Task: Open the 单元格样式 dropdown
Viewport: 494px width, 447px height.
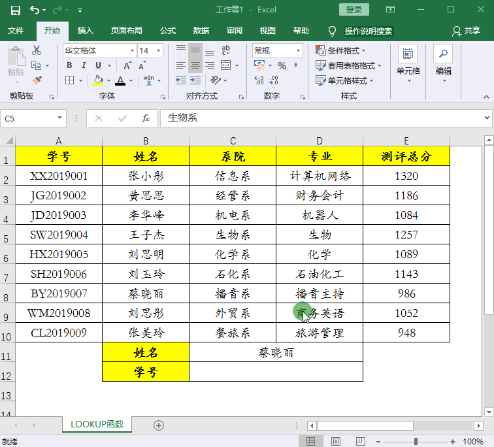Action: tap(344, 80)
